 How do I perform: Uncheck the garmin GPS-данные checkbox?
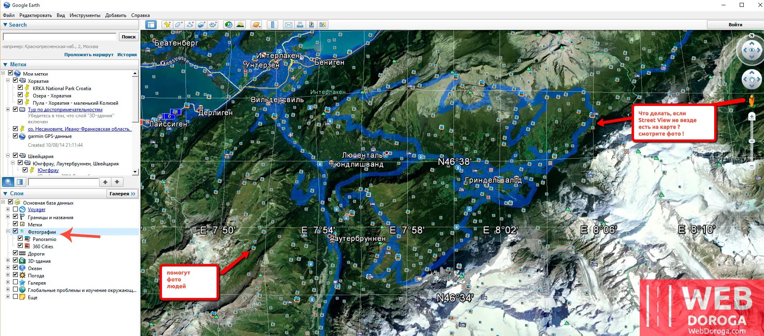pos(15,136)
